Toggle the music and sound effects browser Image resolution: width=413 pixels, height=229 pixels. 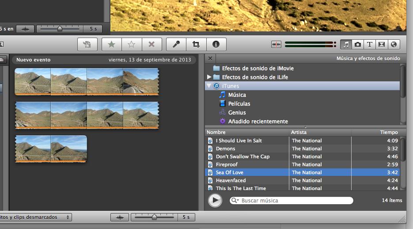click(346, 44)
